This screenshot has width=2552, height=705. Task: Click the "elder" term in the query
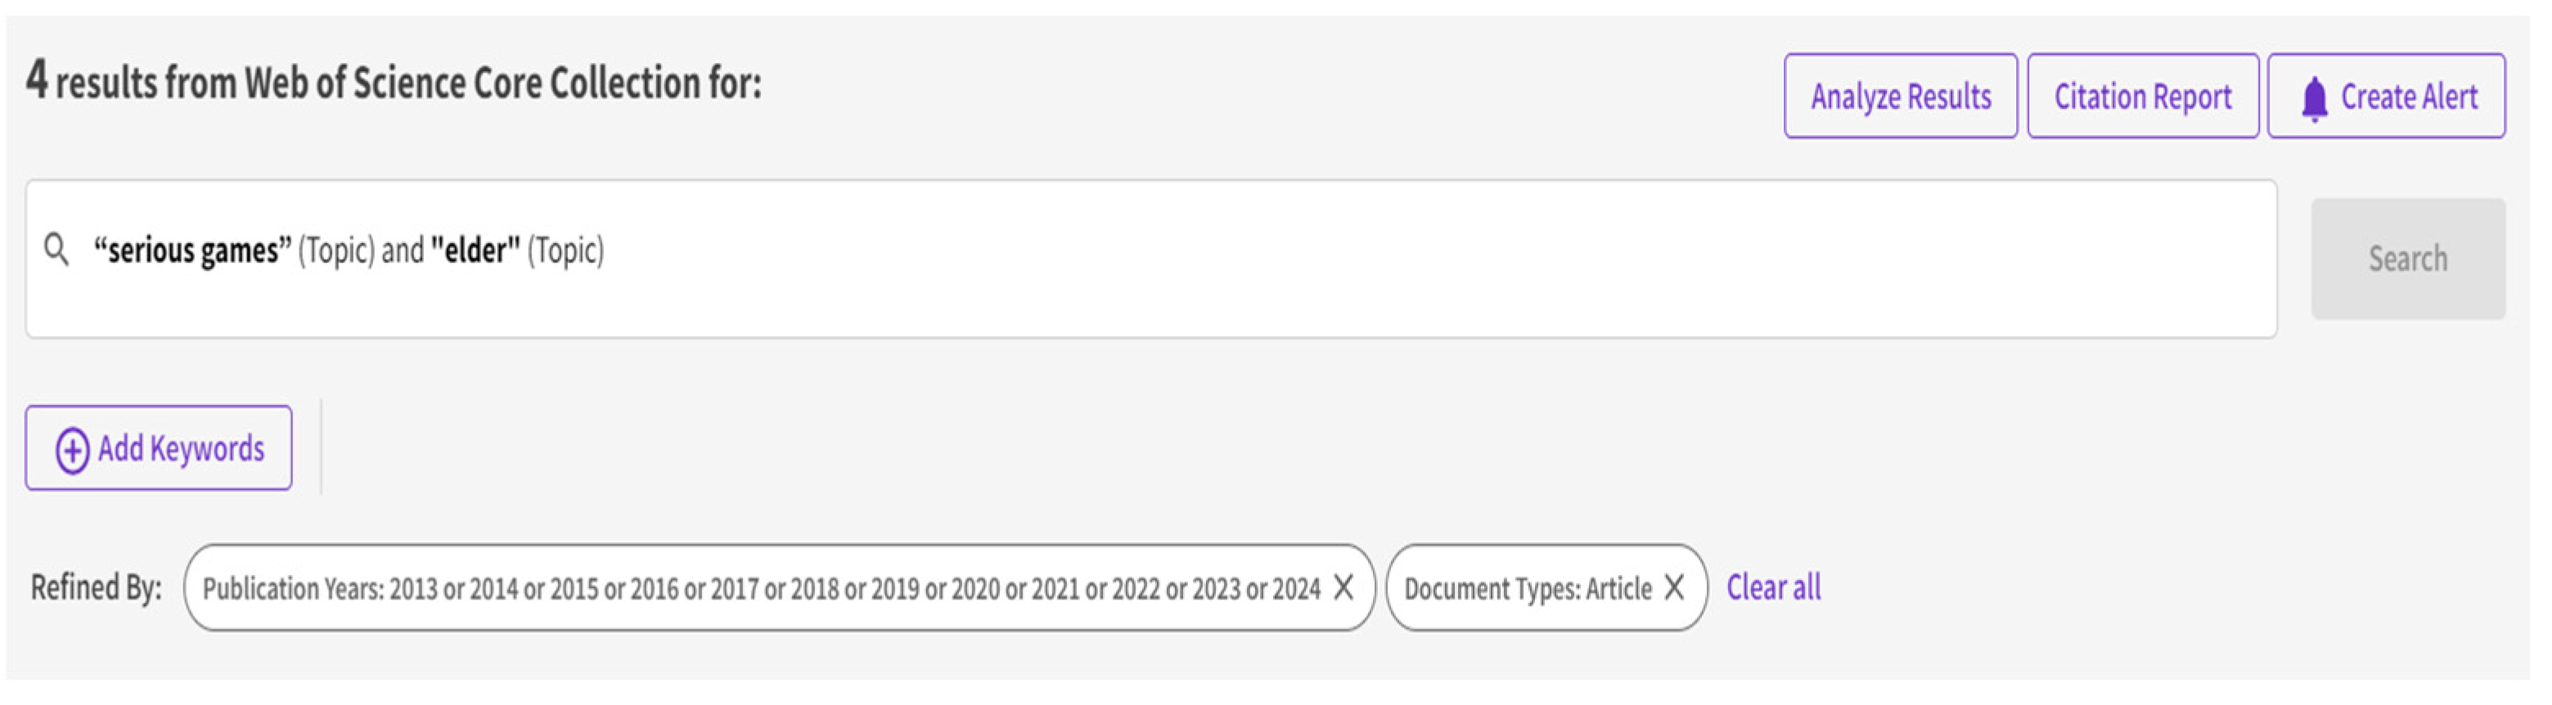pyautogui.click(x=475, y=250)
